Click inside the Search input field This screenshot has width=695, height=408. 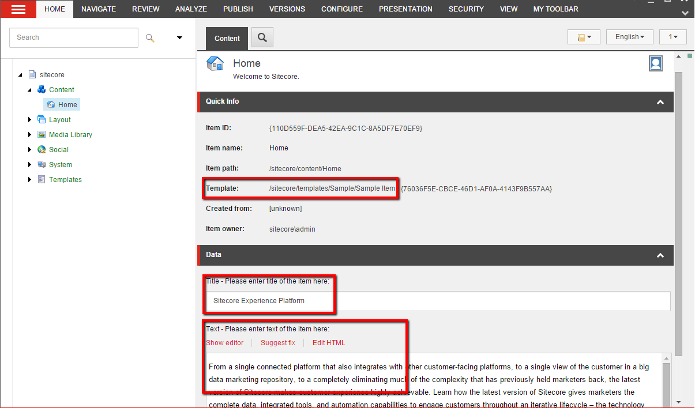(x=73, y=37)
